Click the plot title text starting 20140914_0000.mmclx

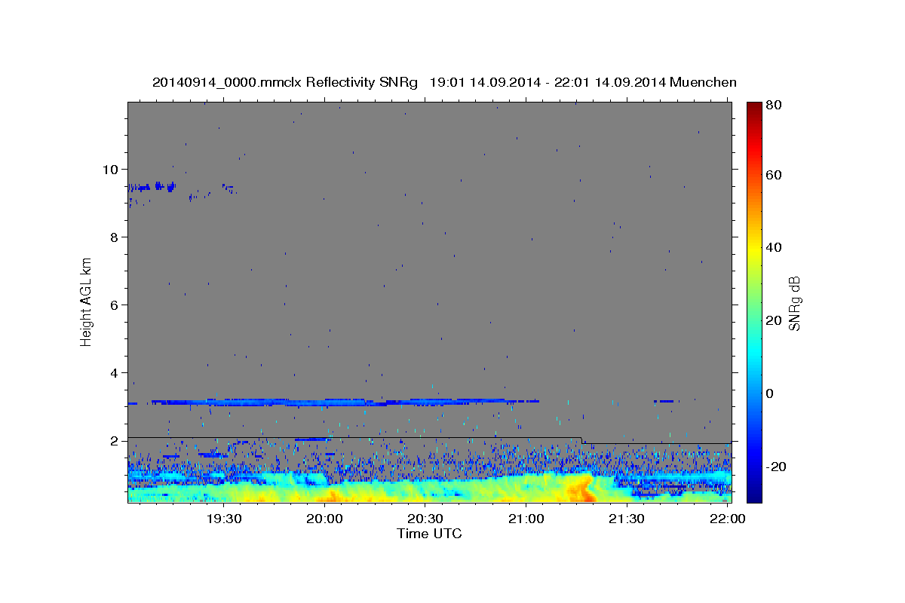tap(444, 82)
